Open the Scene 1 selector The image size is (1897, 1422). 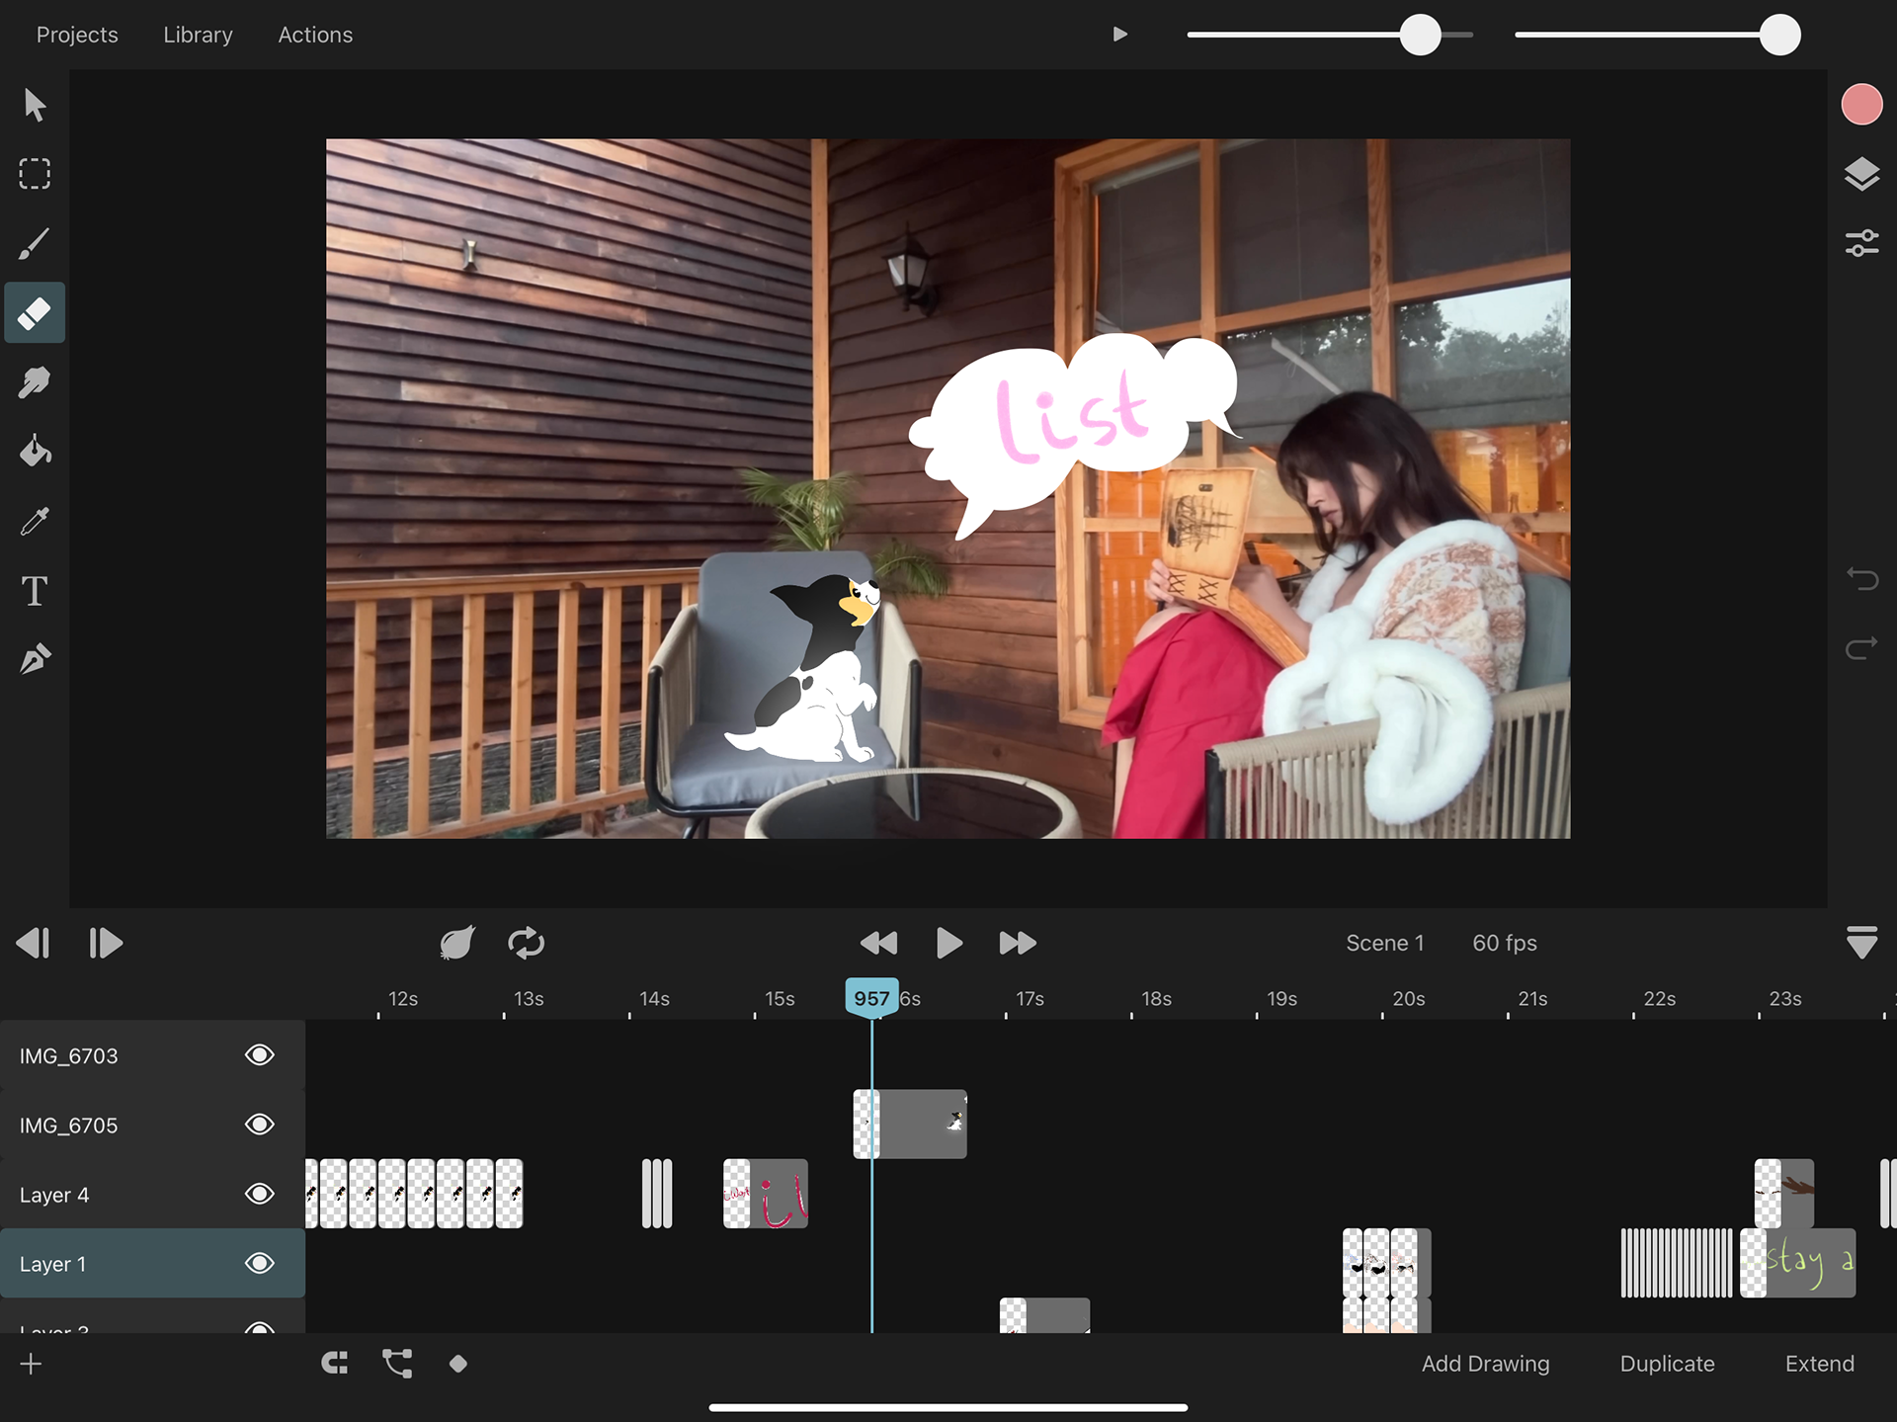coord(1384,943)
